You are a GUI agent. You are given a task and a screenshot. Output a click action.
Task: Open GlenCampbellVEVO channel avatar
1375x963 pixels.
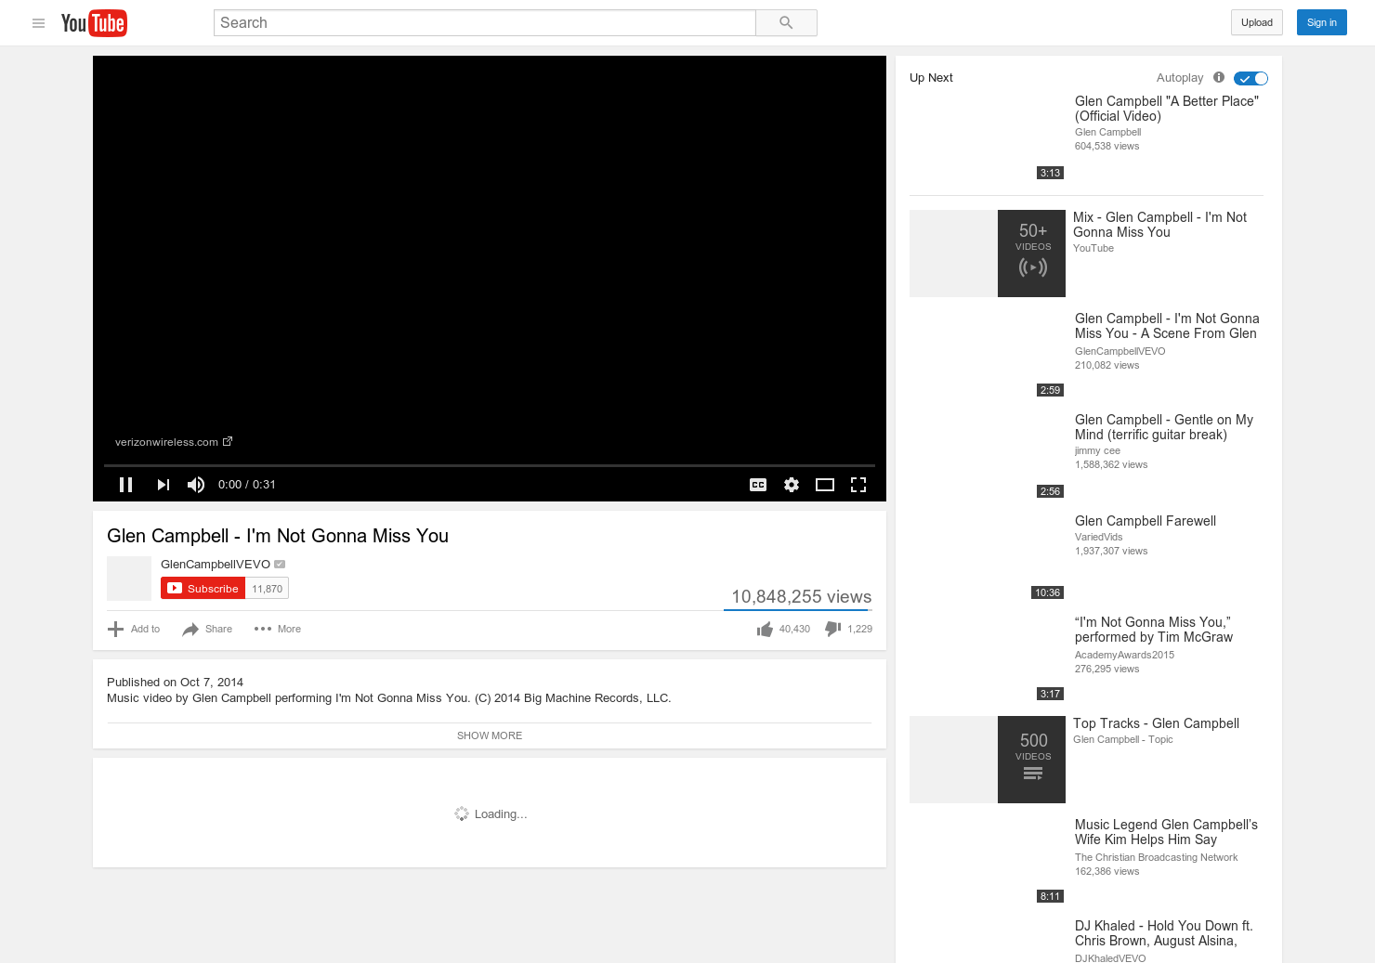(x=129, y=579)
